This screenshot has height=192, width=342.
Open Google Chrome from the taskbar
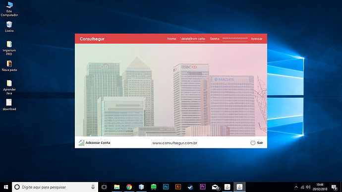point(129,187)
